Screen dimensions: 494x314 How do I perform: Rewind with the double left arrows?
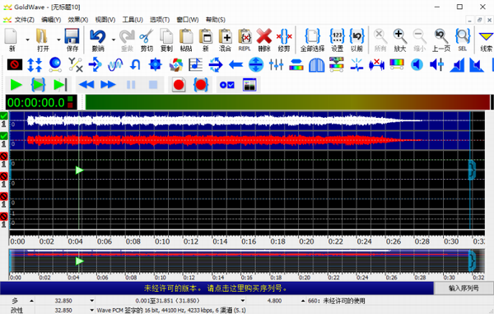coord(86,85)
